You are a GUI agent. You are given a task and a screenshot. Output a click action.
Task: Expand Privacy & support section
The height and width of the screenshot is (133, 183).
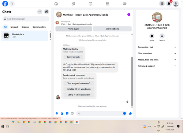[x=157, y=66]
